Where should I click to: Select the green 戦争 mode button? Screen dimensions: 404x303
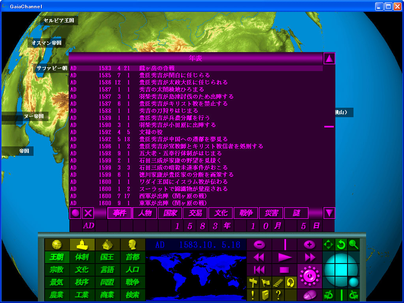coord(133,282)
